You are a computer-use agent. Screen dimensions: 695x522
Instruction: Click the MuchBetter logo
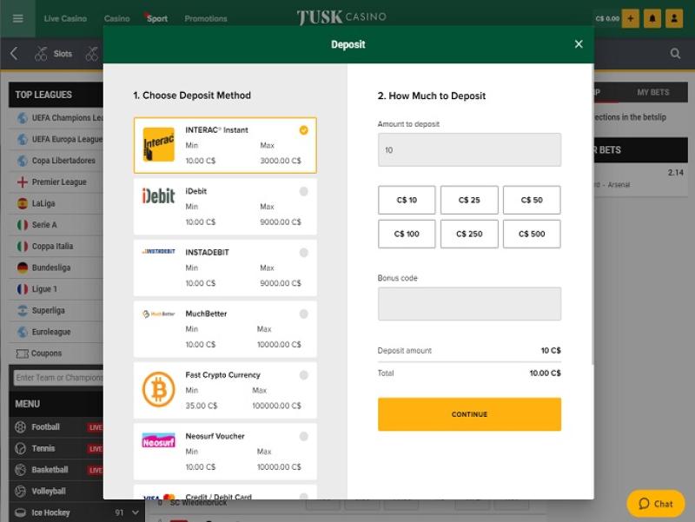[x=158, y=314]
